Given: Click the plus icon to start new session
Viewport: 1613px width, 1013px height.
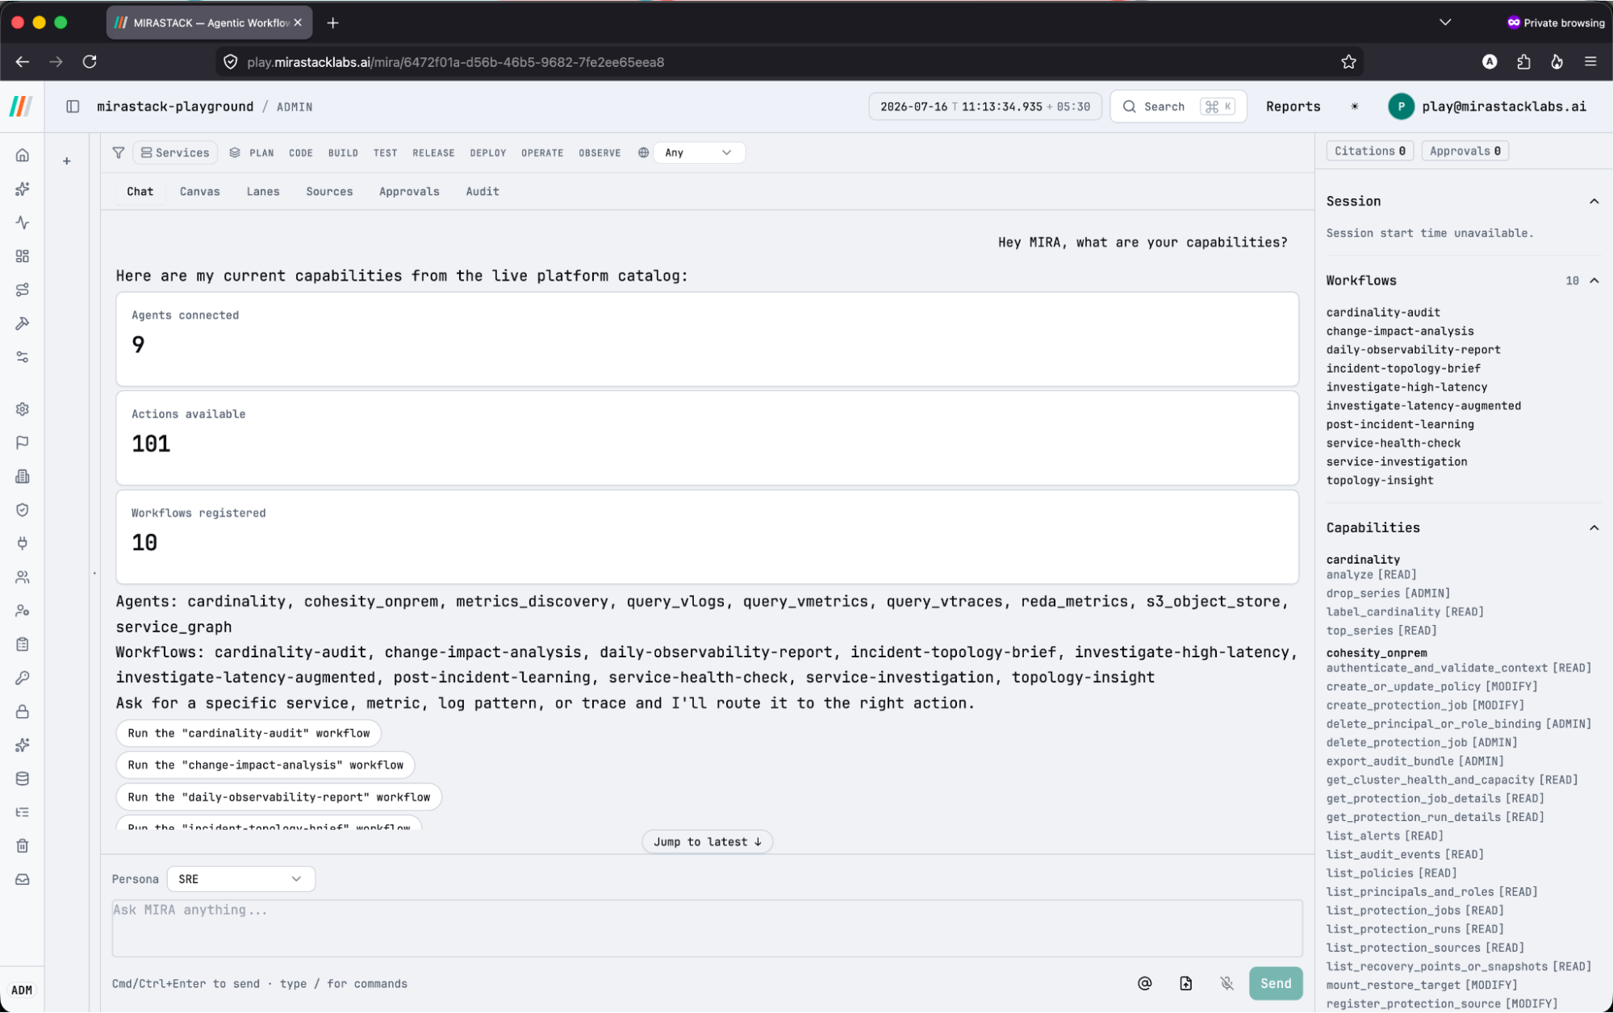Looking at the screenshot, I should click(67, 161).
